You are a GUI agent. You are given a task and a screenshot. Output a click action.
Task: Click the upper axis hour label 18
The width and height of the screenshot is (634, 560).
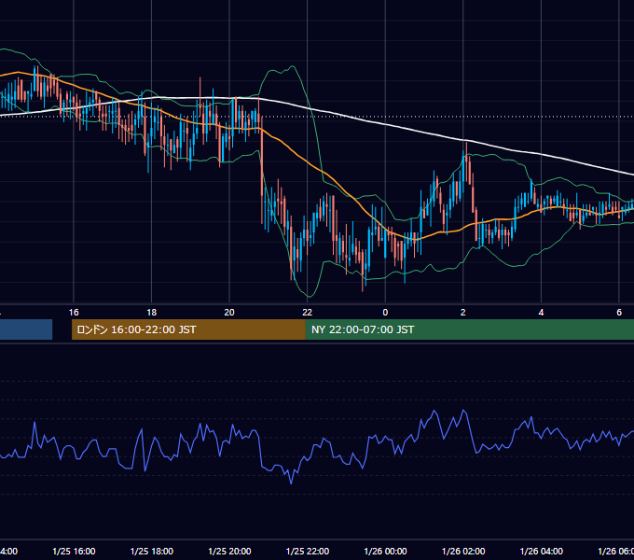tap(151, 312)
